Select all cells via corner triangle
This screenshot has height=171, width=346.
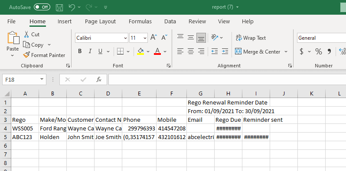[x=7, y=94]
